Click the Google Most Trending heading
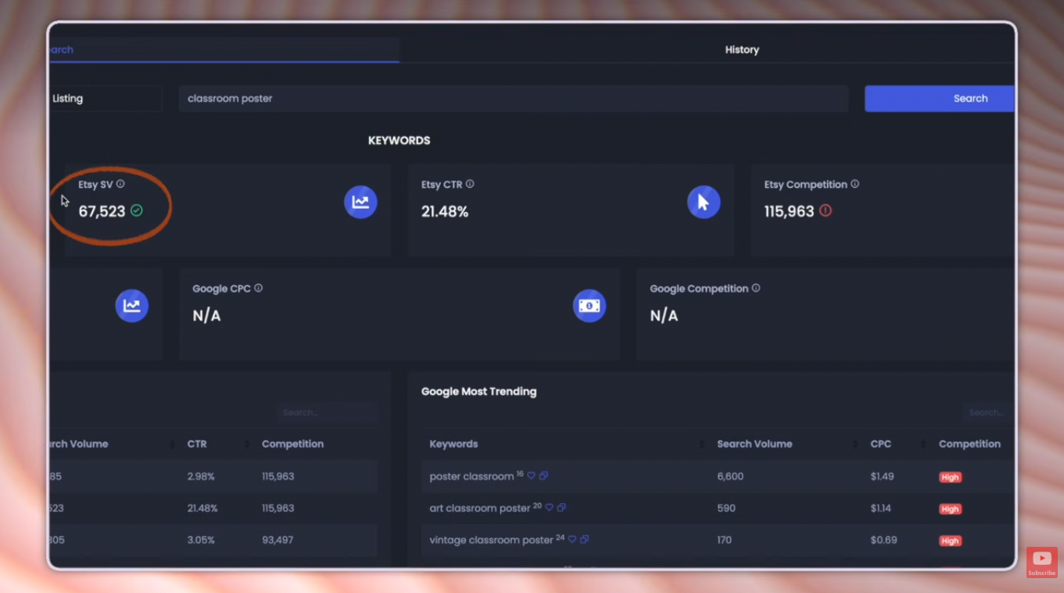Image resolution: width=1064 pixels, height=593 pixels. coord(478,392)
